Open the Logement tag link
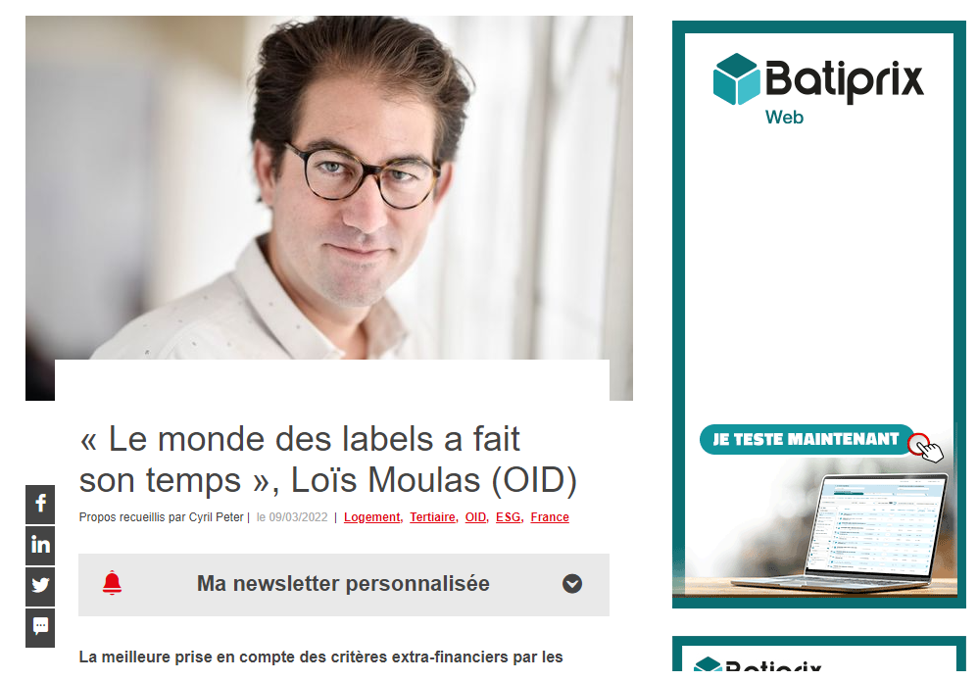This screenshot has height=681, width=978. click(x=372, y=517)
